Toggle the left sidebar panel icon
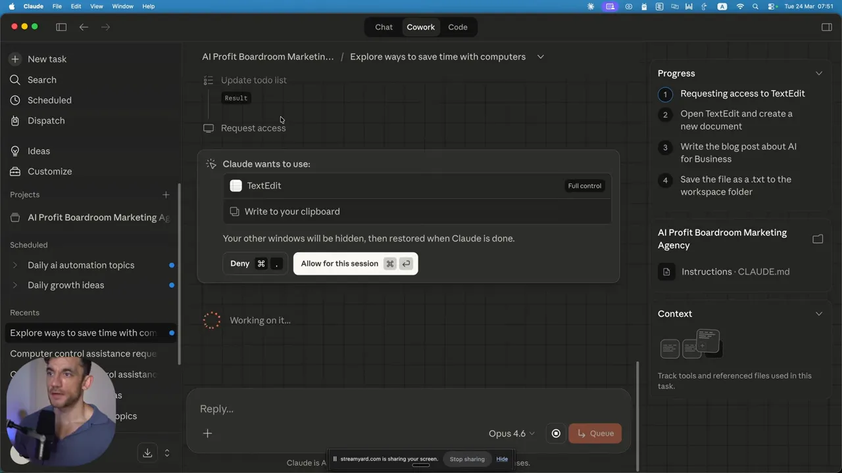 click(61, 27)
